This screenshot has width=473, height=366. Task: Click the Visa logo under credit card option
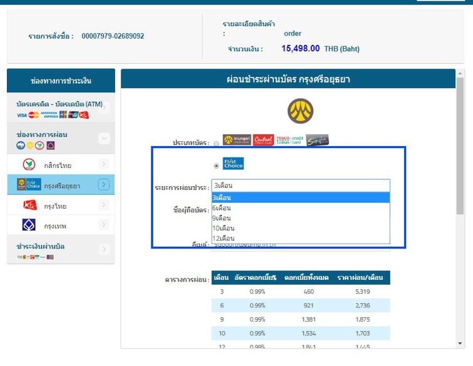click(22, 115)
